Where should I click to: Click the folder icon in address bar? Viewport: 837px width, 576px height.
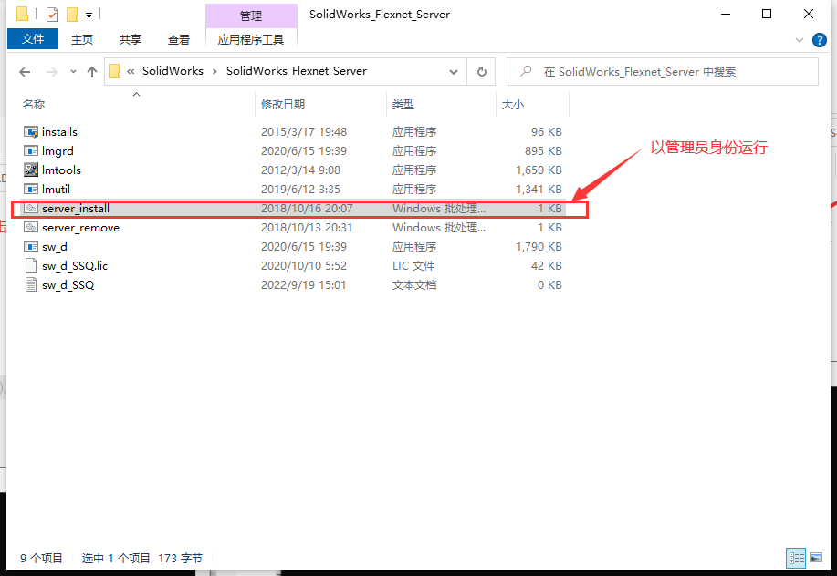[x=114, y=71]
